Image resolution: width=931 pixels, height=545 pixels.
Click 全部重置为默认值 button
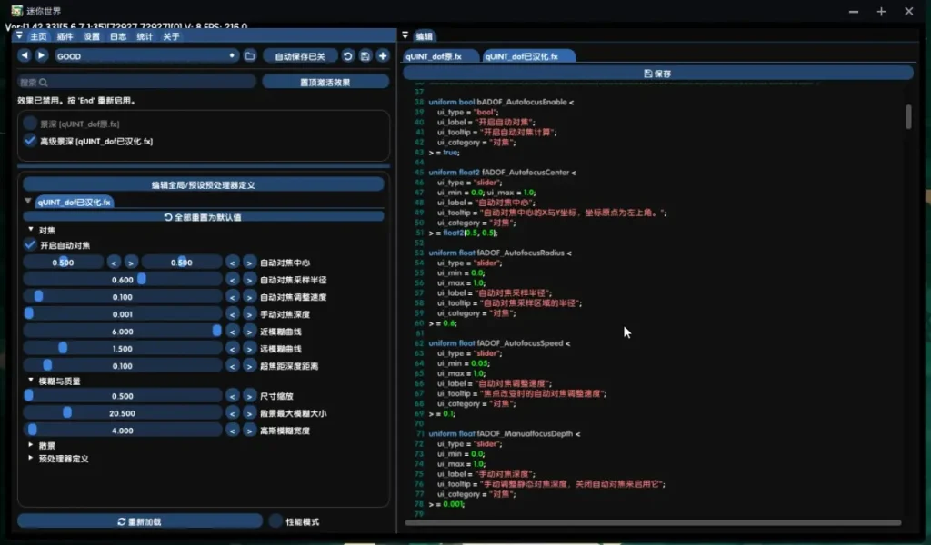[203, 217]
